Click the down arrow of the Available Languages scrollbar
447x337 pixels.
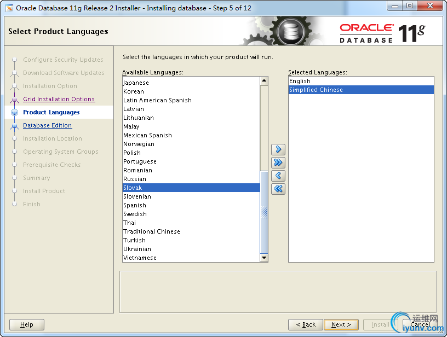click(264, 258)
